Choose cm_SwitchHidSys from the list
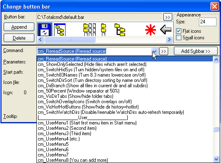Screen dimensions: 221x163 125,70
